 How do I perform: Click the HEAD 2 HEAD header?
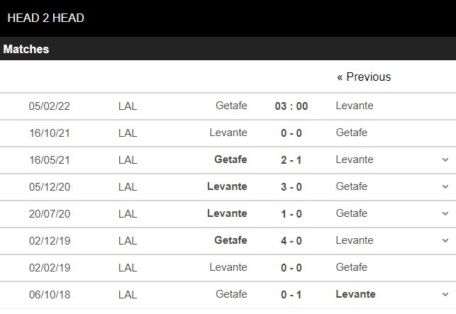coord(45,18)
